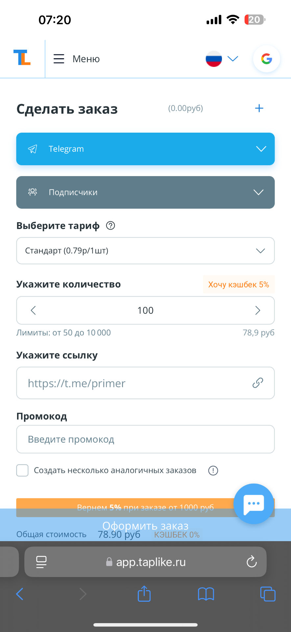Click the Хочу кэшбек 5% button

click(238, 284)
